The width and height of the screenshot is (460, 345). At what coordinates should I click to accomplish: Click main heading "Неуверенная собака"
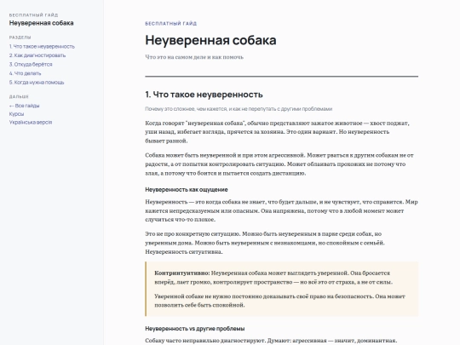210,40
